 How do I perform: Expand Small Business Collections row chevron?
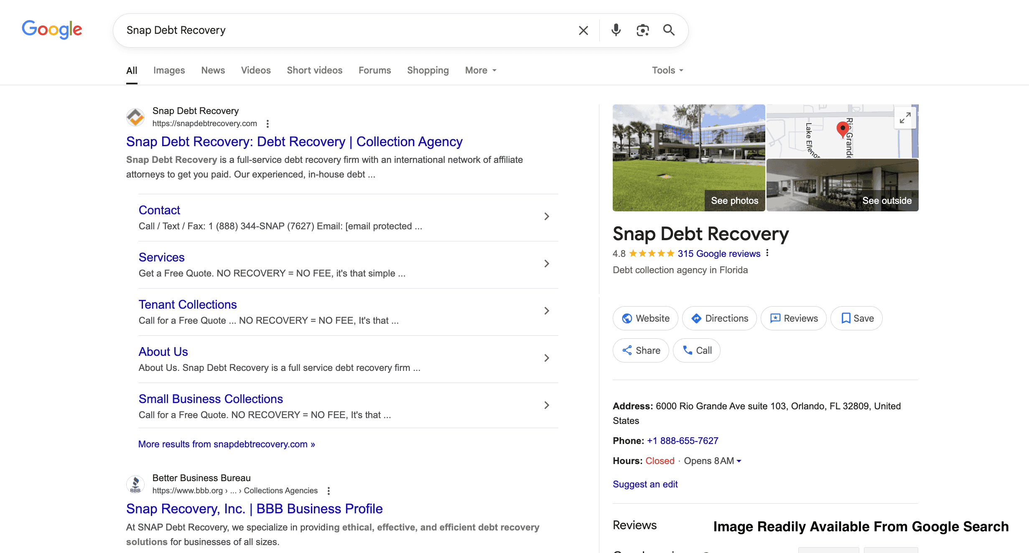click(x=547, y=405)
